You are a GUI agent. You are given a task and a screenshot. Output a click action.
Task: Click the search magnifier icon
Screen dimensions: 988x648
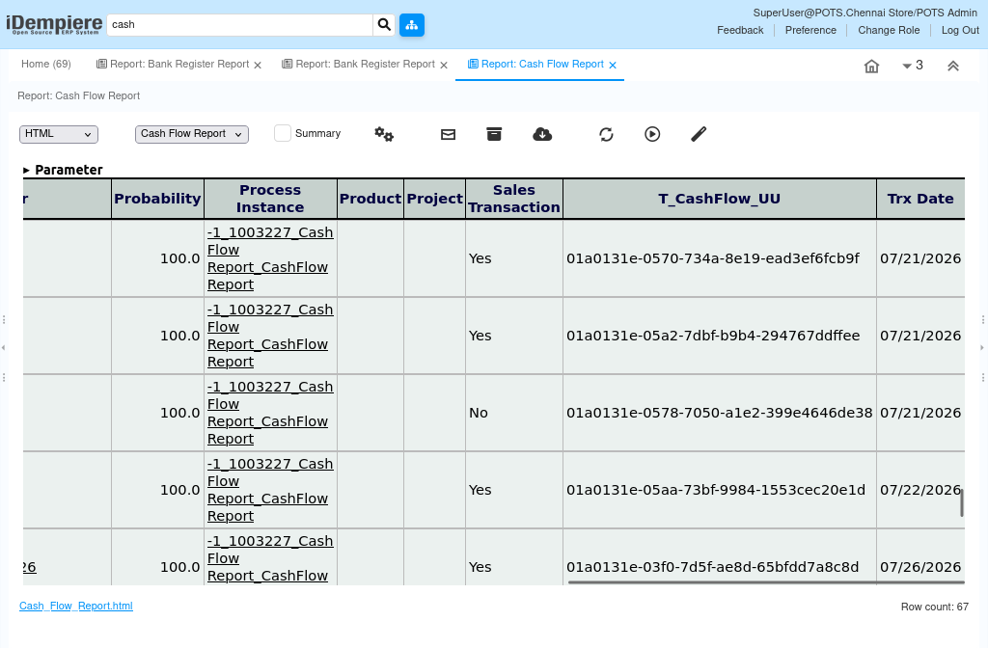(x=384, y=24)
